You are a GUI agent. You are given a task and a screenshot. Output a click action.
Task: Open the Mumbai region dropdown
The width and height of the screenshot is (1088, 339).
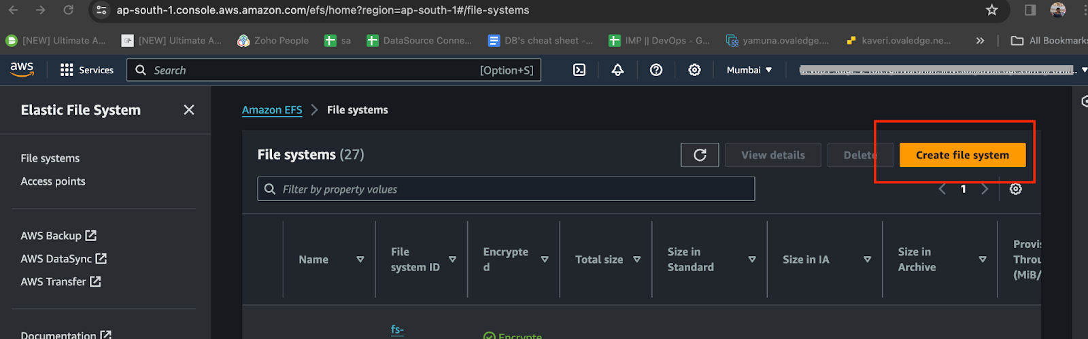749,70
